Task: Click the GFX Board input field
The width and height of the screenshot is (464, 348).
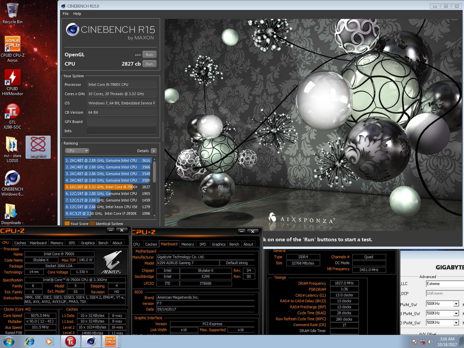Action: click(121, 122)
